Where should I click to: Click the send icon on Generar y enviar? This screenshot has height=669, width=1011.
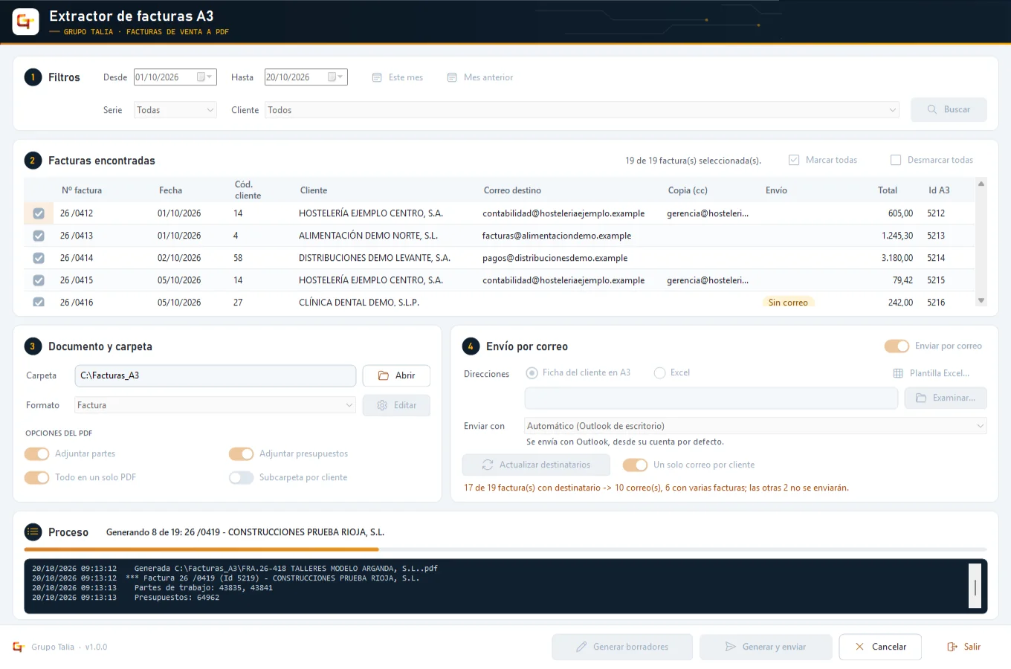[x=731, y=647]
